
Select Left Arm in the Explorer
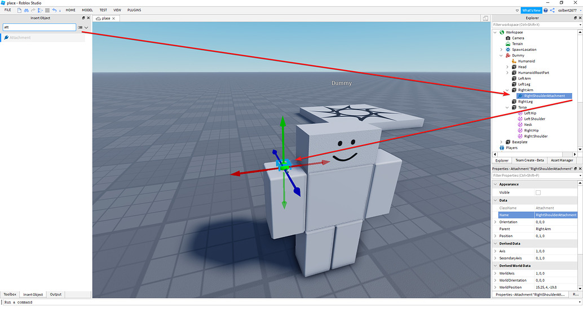[524, 78]
